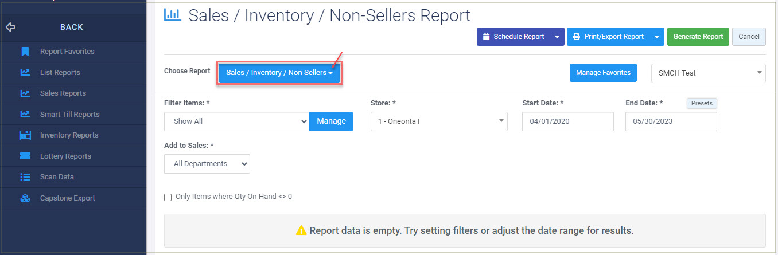Click the back arrow icon in sidebar

tap(10, 27)
